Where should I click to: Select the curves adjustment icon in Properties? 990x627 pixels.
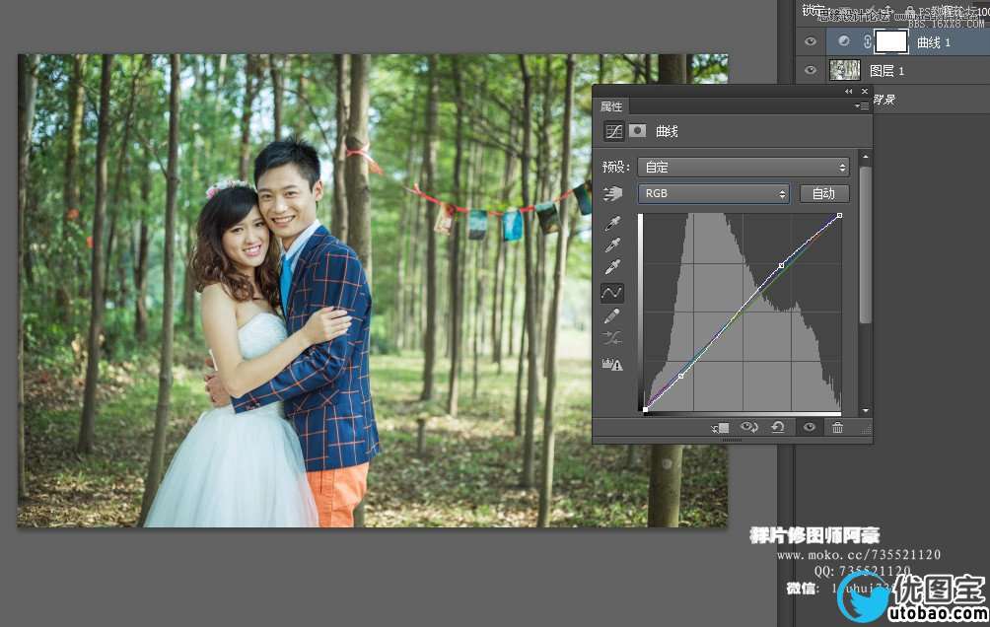click(613, 131)
